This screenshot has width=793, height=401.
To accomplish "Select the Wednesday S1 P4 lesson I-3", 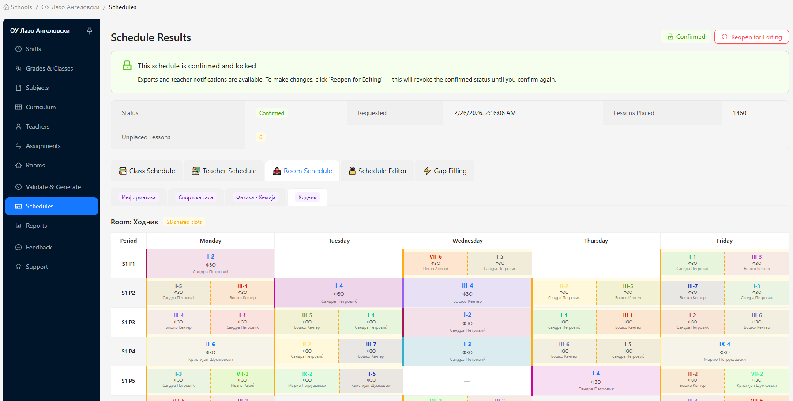I will (467, 352).
